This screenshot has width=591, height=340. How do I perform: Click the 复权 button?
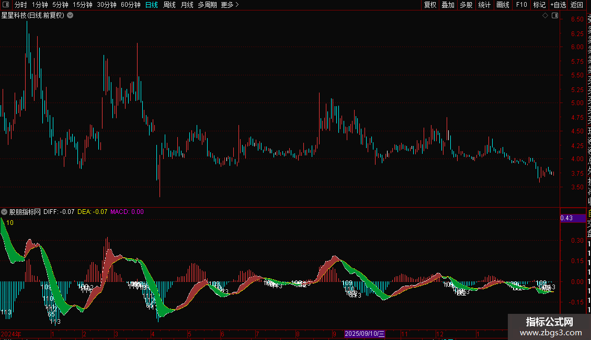(x=430, y=5)
